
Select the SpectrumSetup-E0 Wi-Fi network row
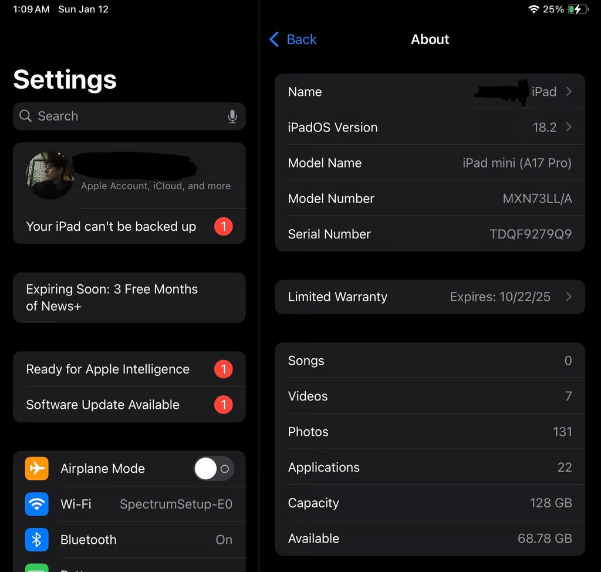point(147,504)
